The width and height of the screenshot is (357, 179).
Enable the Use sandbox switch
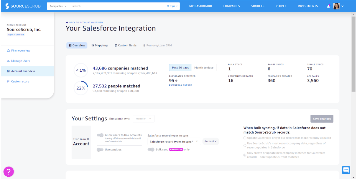click(100, 150)
